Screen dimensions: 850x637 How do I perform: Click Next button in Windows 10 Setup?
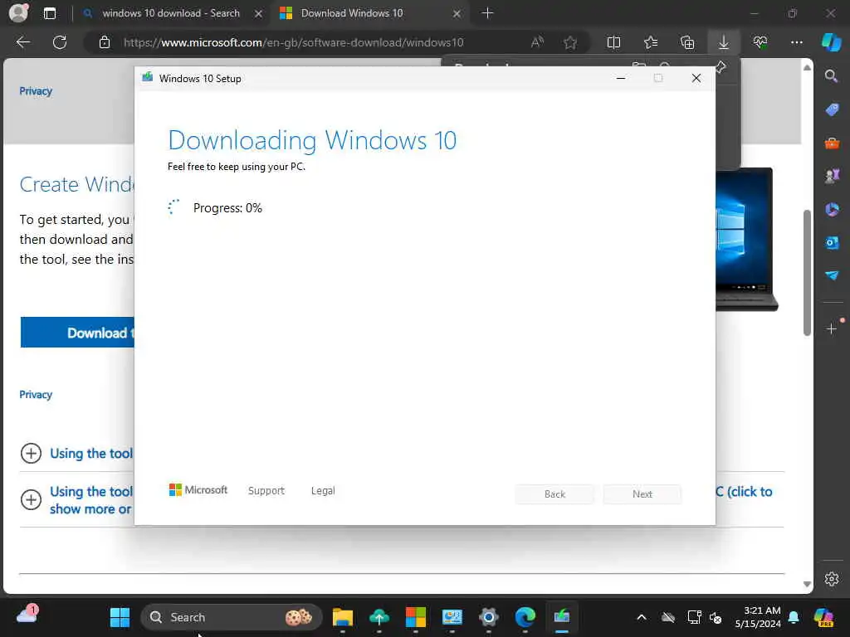click(x=642, y=494)
